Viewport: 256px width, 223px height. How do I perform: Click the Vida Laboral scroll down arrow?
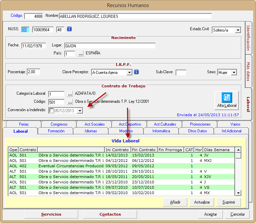[238, 193]
